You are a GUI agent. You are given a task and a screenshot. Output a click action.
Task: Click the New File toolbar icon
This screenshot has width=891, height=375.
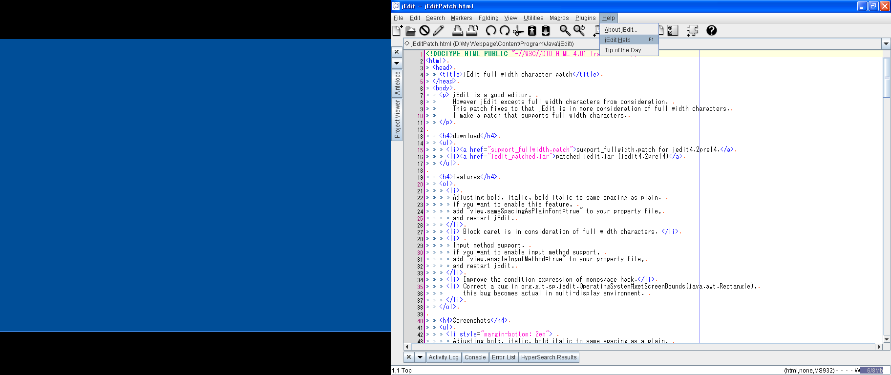[398, 30]
